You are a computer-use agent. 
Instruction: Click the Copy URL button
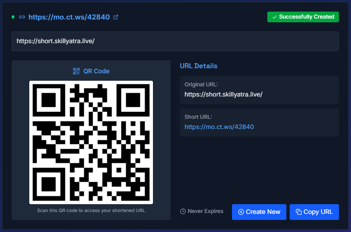click(x=314, y=212)
